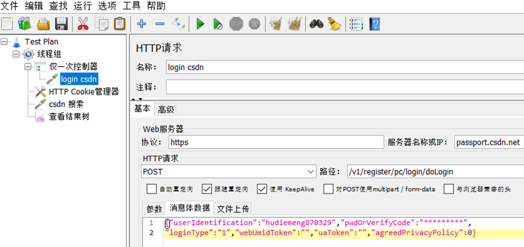Image resolution: width=524 pixels, height=247 pixels.
Task: Select HTTP Cookie管理器 in the tree
Action: (83, 92)
